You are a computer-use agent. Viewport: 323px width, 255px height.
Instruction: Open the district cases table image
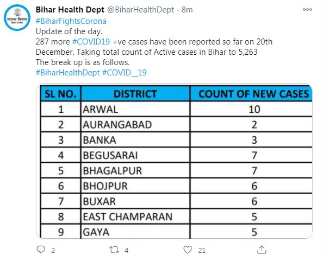(x=174, y=161)
